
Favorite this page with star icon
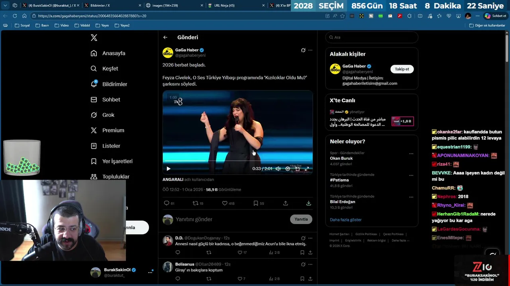pyautogui.click(x=342, y=16)
